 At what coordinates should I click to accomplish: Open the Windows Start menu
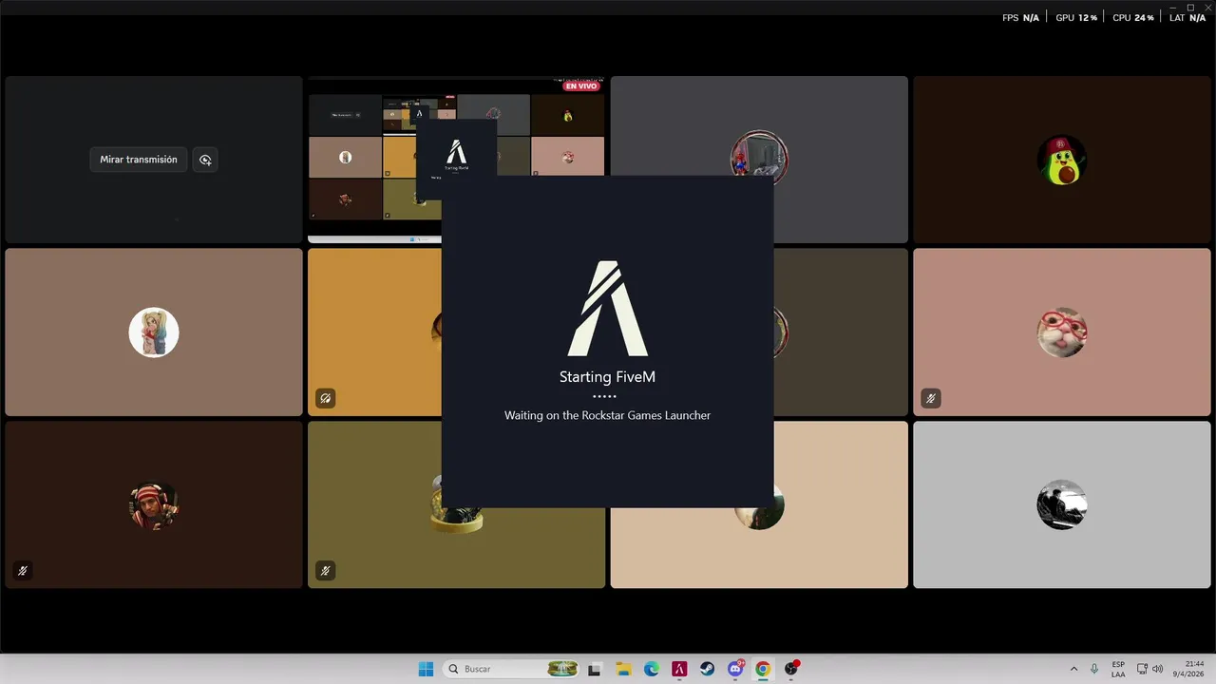click(x=427, y=669)
